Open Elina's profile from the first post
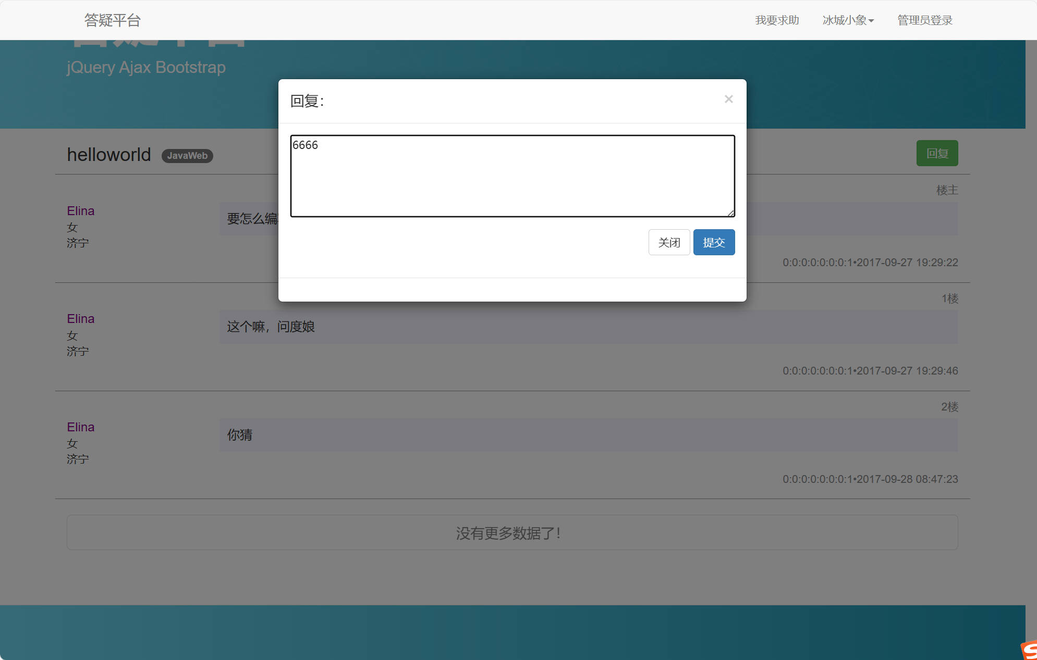 click(x=80, y=210)
